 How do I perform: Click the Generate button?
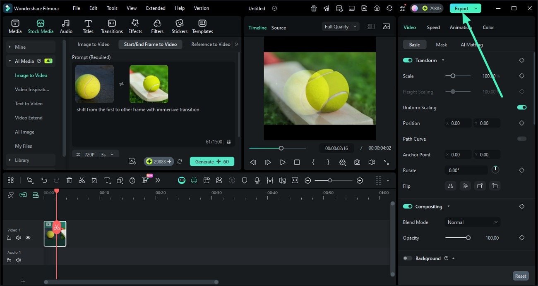pos(212,162)
